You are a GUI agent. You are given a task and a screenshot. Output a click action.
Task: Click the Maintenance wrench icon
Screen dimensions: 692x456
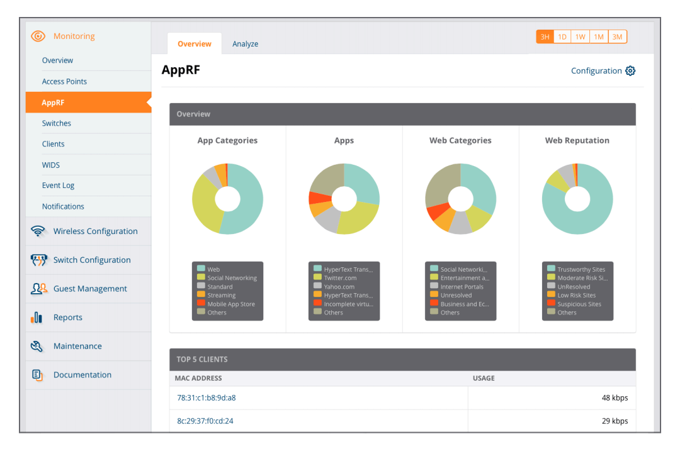[x=37, y=346]
